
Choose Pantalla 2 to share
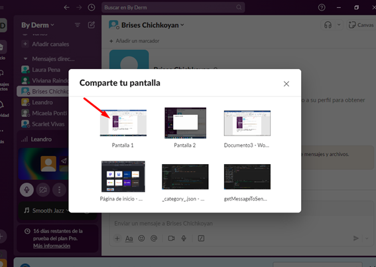click(185, 123)
